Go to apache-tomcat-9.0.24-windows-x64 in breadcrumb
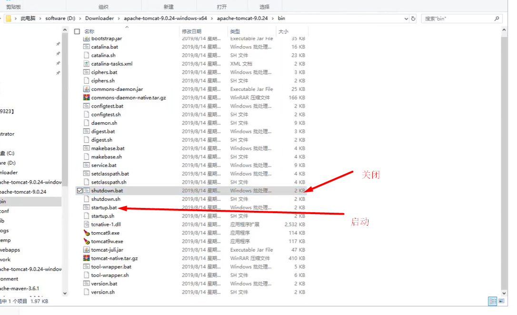The height and width of the screenshot is (315, 517). point(166,19)
